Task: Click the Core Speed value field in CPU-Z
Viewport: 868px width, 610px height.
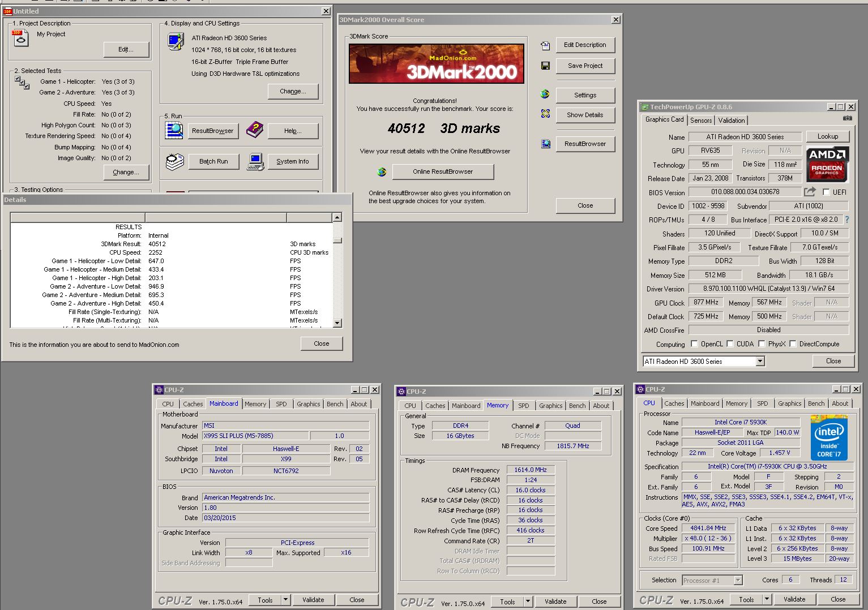Action: click(x=708, y=528)
